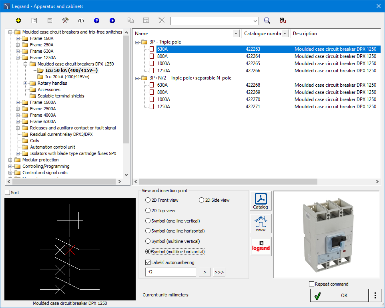The image size is (385, 308).
Task: Collapse the 3P+N/2 Triple pole group
Action: point(137,78)
